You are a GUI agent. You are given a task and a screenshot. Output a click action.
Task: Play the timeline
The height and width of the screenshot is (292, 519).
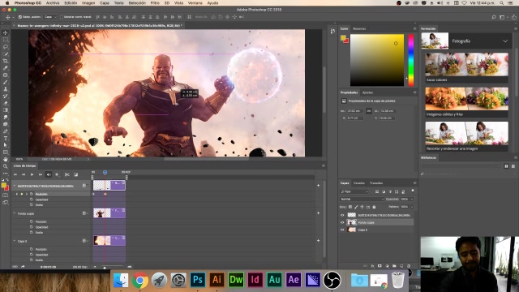pos(32,174)
